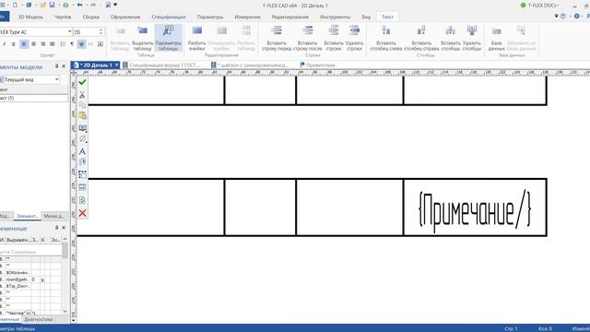Toggle align right paragraph button
The width and height of the screenshot is (590, 332).
pyautogui.click(x=43, y=44)
